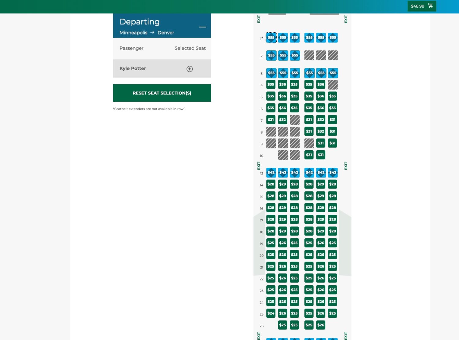The width and height of the screenshot is (459, 340).
Task: Click the $48.98 cart total
Action: click(x=417, y=6)
